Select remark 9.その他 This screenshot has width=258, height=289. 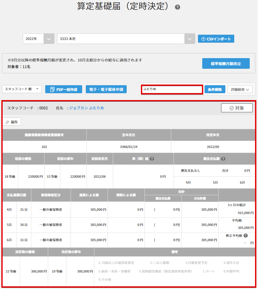105,280
